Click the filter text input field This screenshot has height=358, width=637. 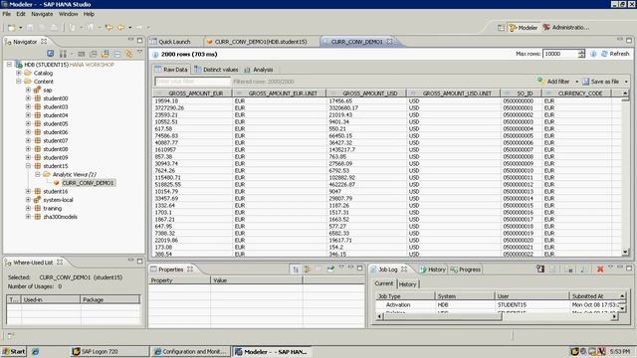[x=192, y=82]
